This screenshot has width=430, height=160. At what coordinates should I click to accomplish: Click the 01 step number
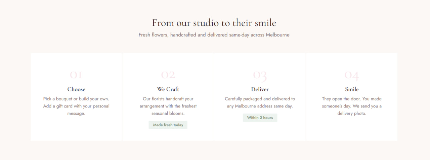click(x=76, y=75)
